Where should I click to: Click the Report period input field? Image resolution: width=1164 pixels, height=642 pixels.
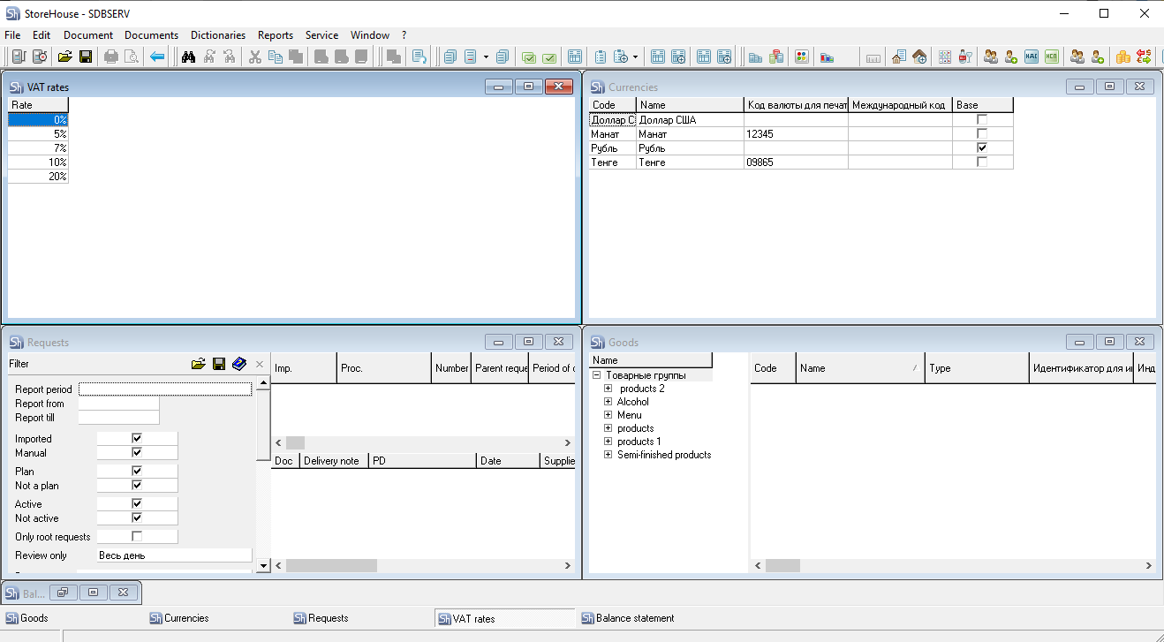165,389
